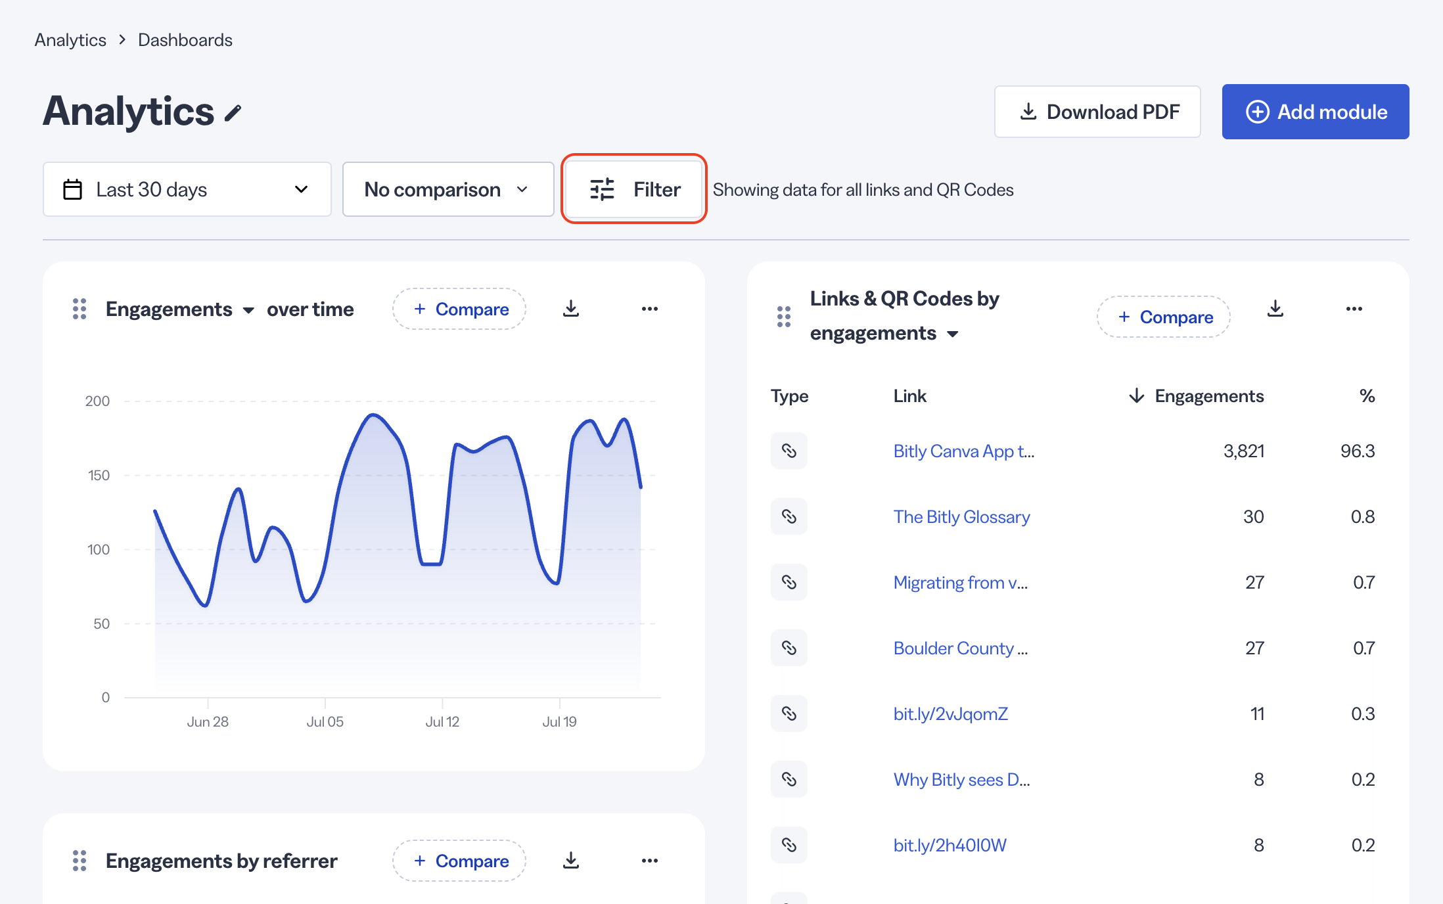The width and height of the screenshot is (1443, 904).
Task: Click the link icon for Bitly Canva App
Action: [789, 451]
